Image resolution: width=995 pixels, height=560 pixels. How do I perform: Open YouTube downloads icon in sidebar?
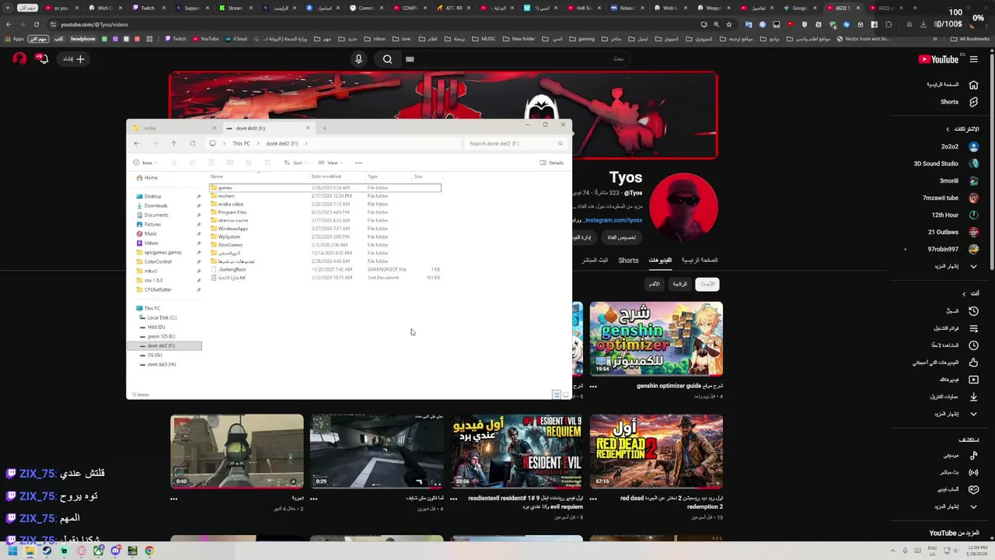click(x=973, y=396)
